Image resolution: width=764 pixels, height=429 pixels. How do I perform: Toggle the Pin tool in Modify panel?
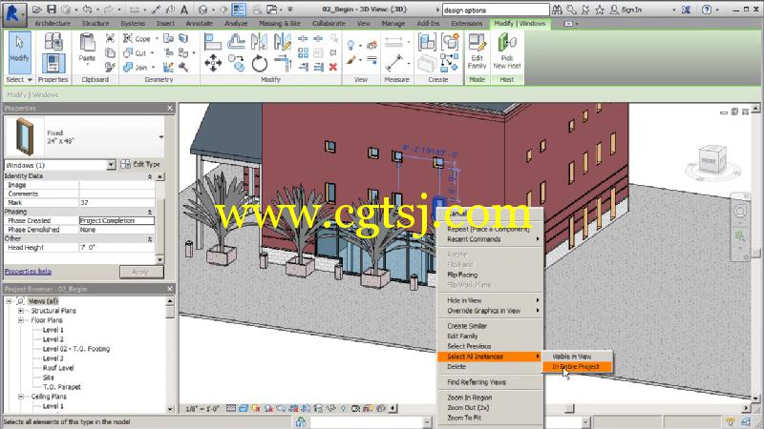(333, 52)
